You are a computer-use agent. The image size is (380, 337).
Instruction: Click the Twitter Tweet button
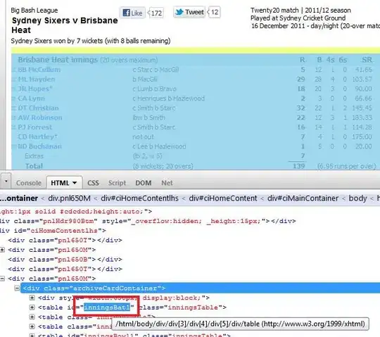click(189, 12)
